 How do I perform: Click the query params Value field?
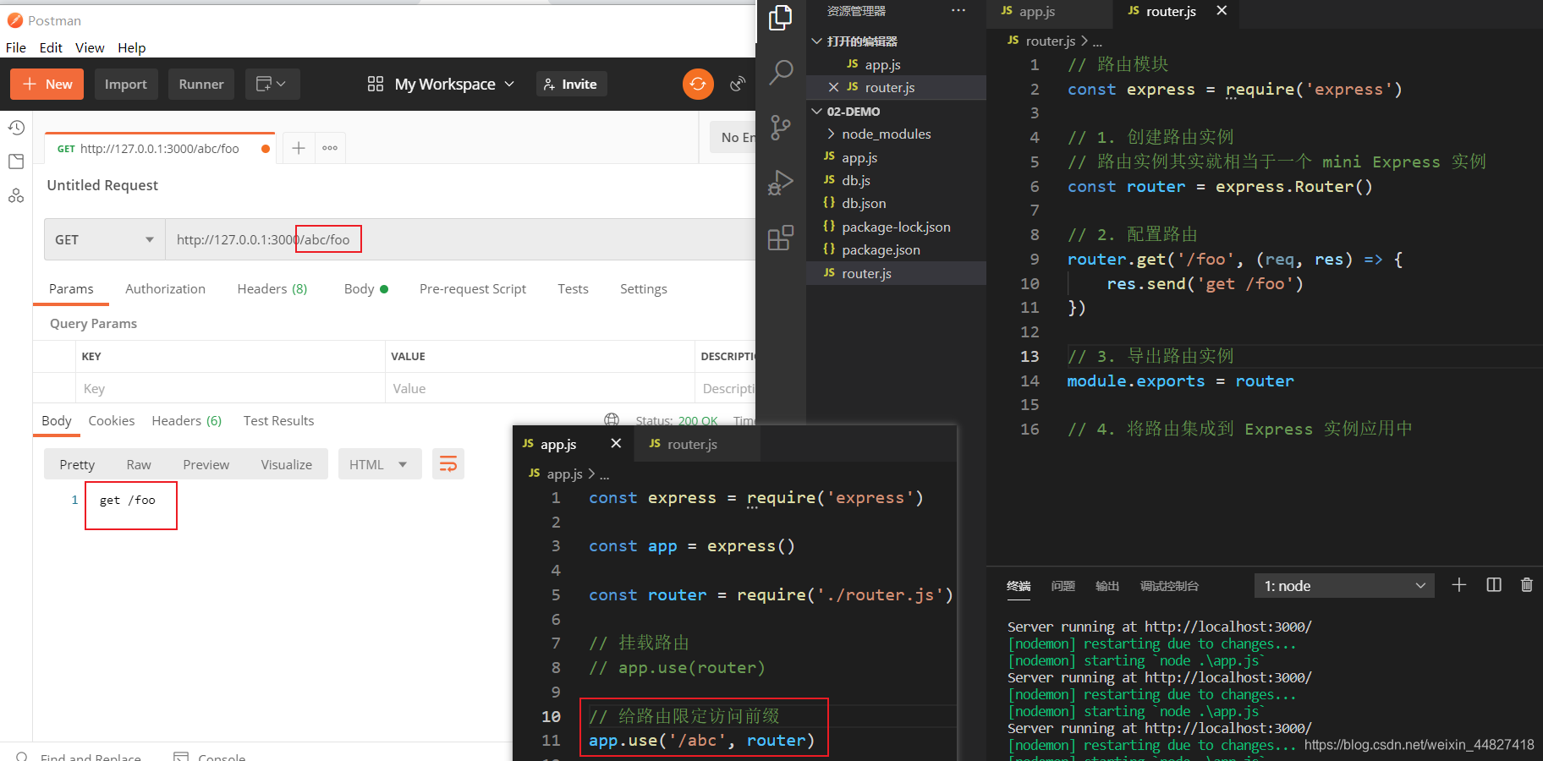point(540,388)
